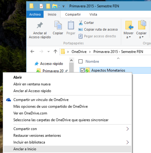Click the navigation pane scroll up arrow
The image size is (151, 153).
[x=71, y=60]
